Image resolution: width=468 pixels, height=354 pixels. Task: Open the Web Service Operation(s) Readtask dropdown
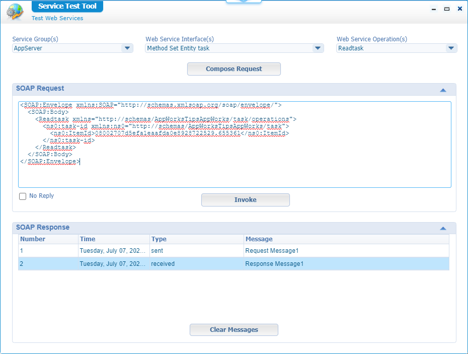(x=451, y=48)
